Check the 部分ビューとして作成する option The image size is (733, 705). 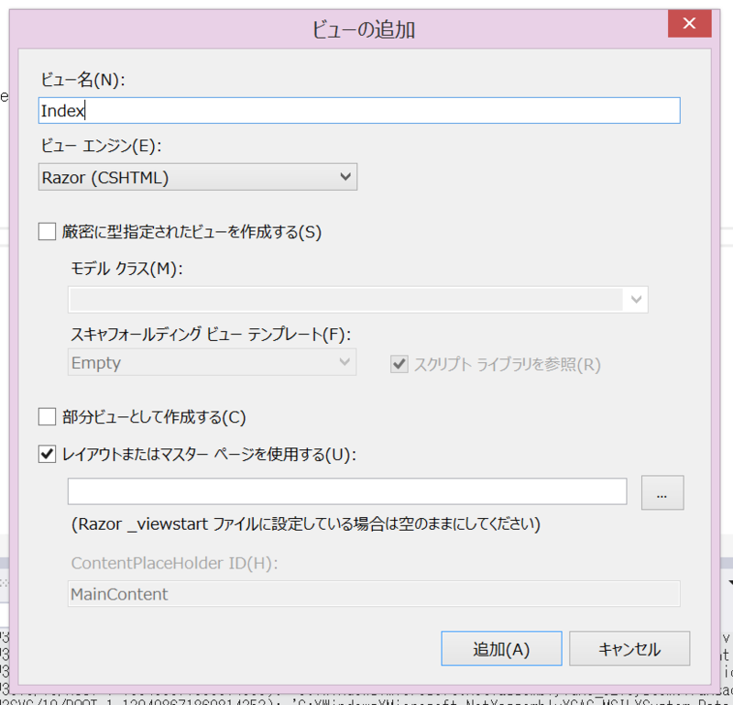click(47, 416)
